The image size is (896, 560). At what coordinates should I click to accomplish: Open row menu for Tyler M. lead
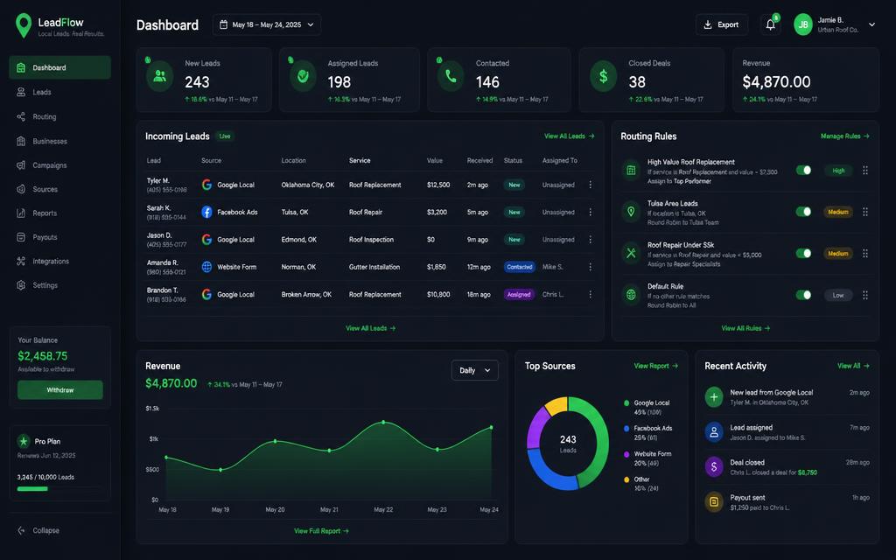591,185
